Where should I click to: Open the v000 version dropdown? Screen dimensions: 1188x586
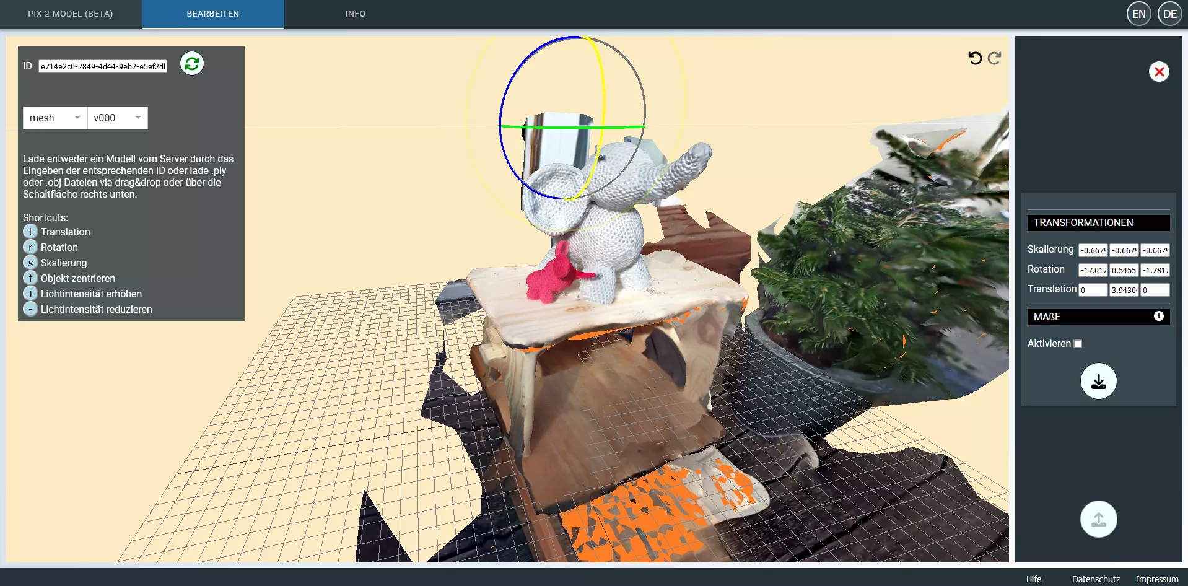pos(118,118)
